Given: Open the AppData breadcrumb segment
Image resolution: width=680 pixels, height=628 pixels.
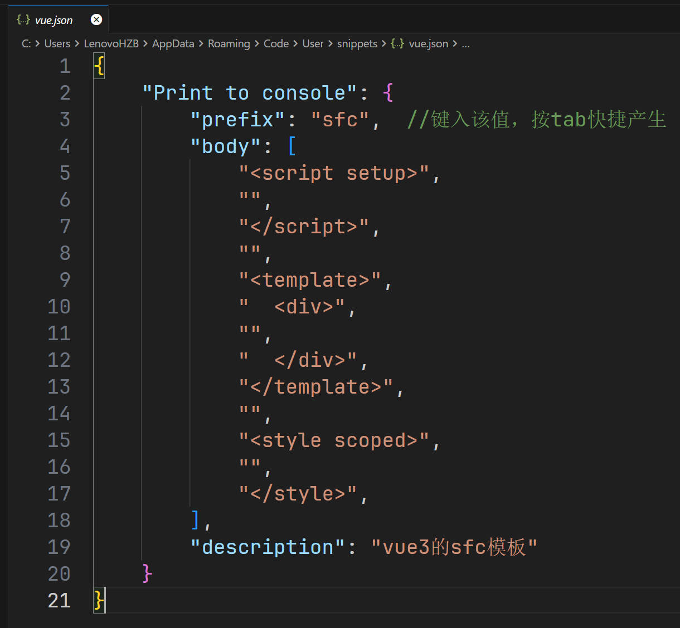Looking at the screenshot, I should (x=173, y=43).
